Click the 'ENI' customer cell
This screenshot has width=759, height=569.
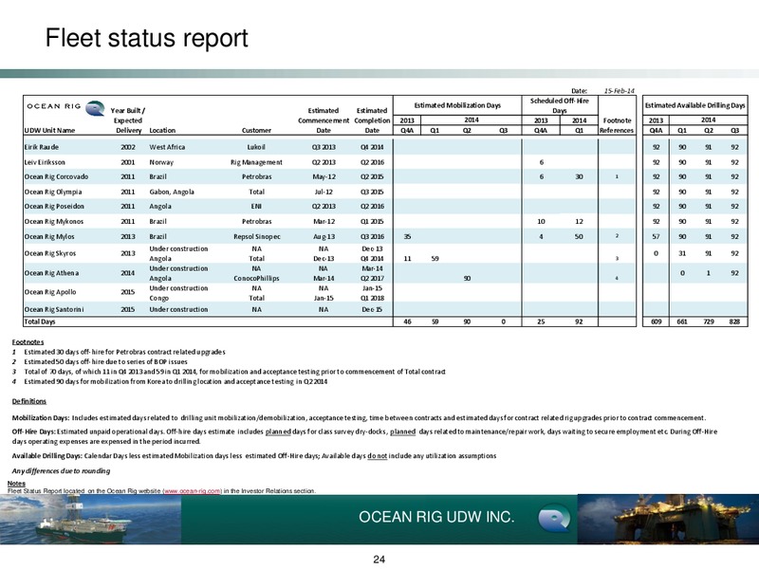pyautogui.click(x=256, y=206)
